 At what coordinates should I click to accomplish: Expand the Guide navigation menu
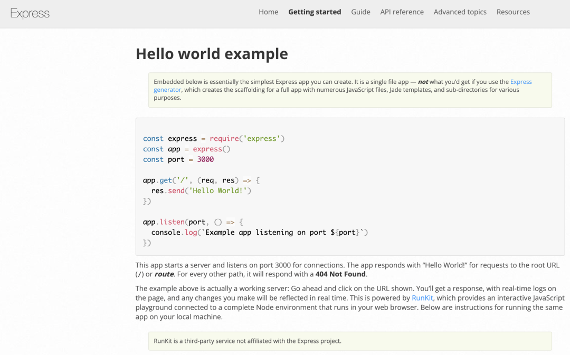(360, 12)
